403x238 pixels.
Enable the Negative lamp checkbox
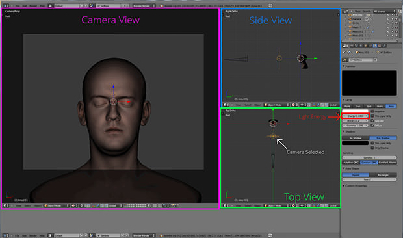(372, 111)
